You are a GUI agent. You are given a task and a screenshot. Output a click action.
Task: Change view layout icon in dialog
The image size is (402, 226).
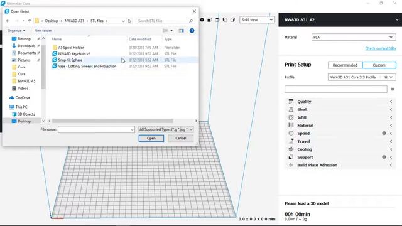click(165, 31)
